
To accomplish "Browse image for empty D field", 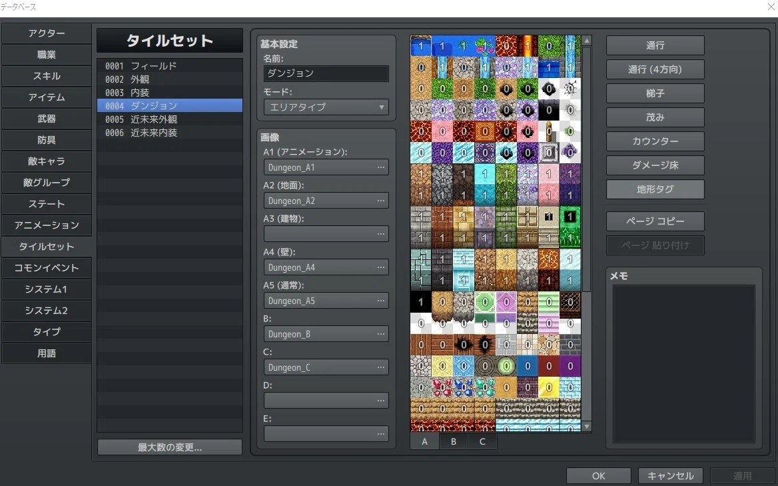I will pyautogui.click(x=380, y=400).
